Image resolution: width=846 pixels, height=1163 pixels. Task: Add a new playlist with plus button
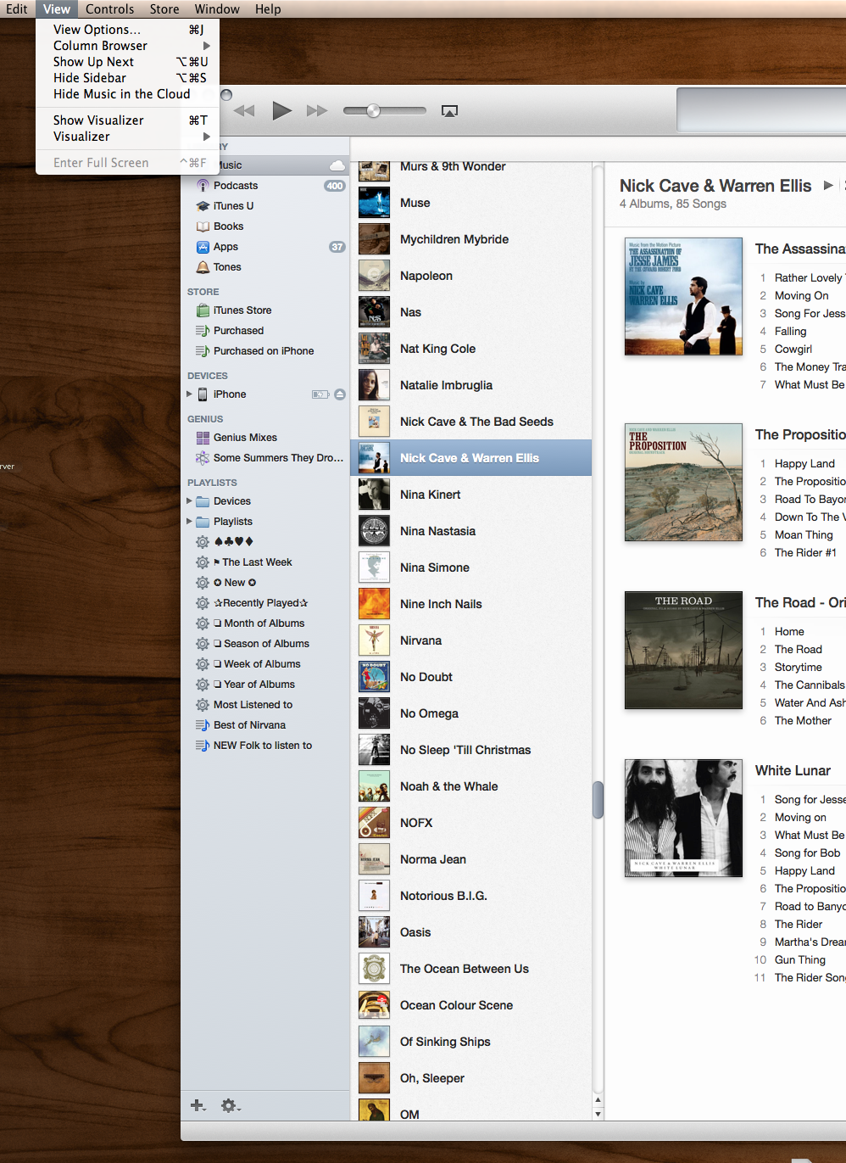198,1105
